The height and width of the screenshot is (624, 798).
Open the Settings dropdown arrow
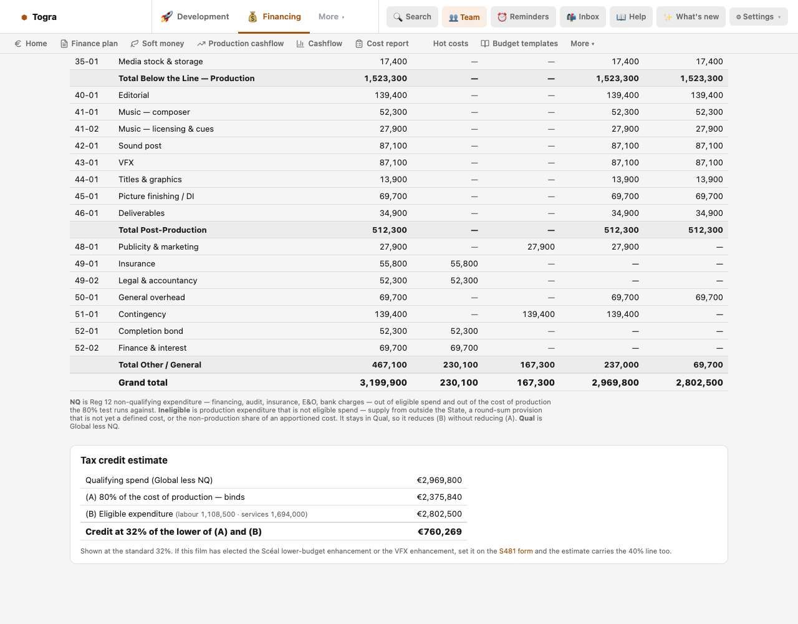coord(779,17)
